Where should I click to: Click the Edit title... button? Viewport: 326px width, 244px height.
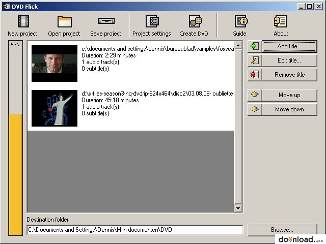point(289,60)
